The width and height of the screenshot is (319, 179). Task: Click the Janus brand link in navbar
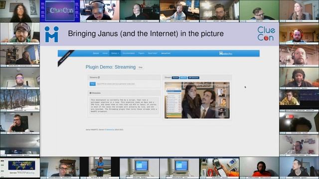(96, 53)
